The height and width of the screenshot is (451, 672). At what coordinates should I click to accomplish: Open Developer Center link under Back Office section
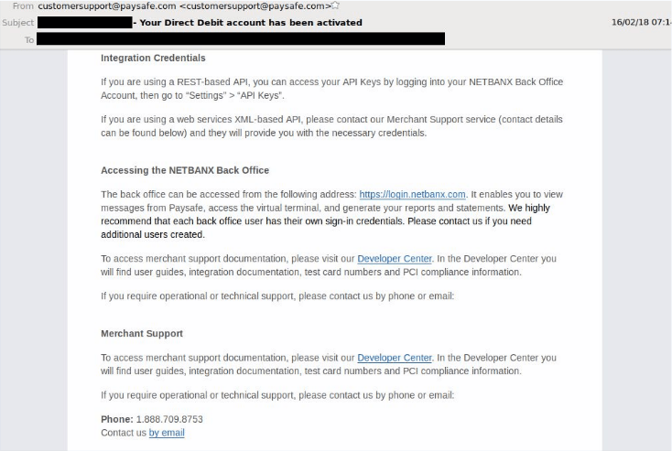pyautogui.click(x=395, y=259)
